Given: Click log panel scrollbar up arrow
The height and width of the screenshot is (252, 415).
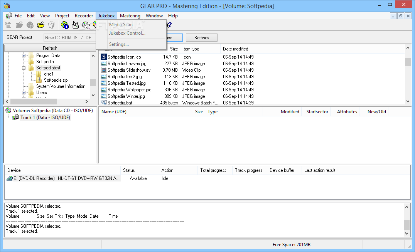Looking at the screenshot, I should pos(407,207).
